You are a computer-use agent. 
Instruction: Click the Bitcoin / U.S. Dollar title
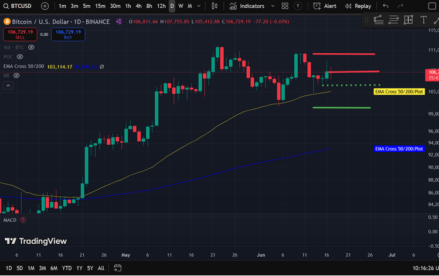[40, 22]
